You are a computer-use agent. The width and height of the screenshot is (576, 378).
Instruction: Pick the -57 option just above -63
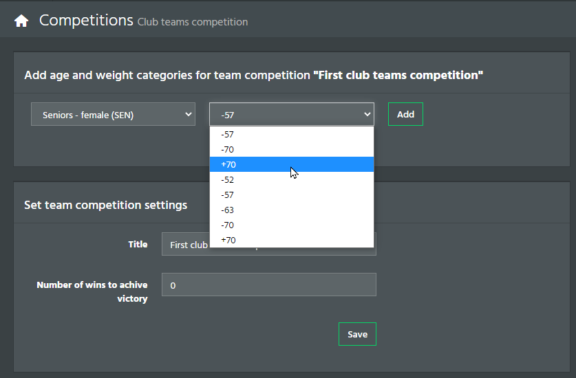(292, 195)
